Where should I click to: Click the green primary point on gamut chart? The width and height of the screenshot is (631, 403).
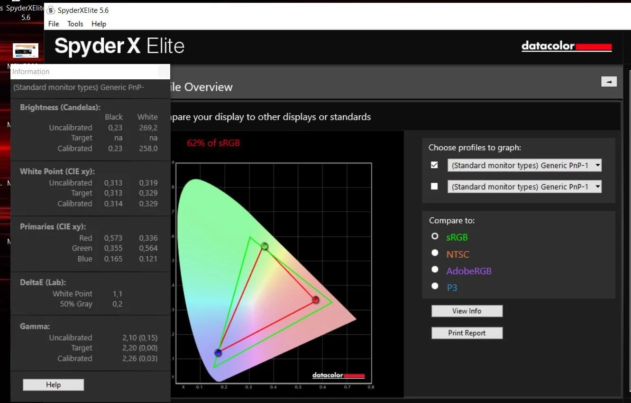click(265, 246)
